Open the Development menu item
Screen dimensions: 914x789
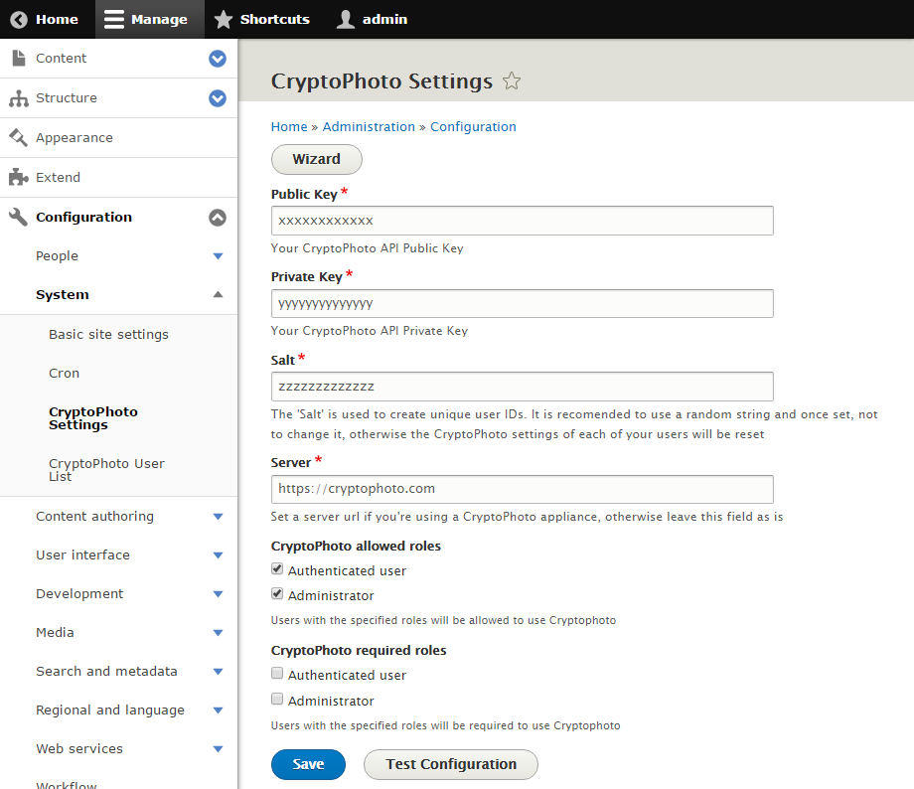(x=79, y=594)
